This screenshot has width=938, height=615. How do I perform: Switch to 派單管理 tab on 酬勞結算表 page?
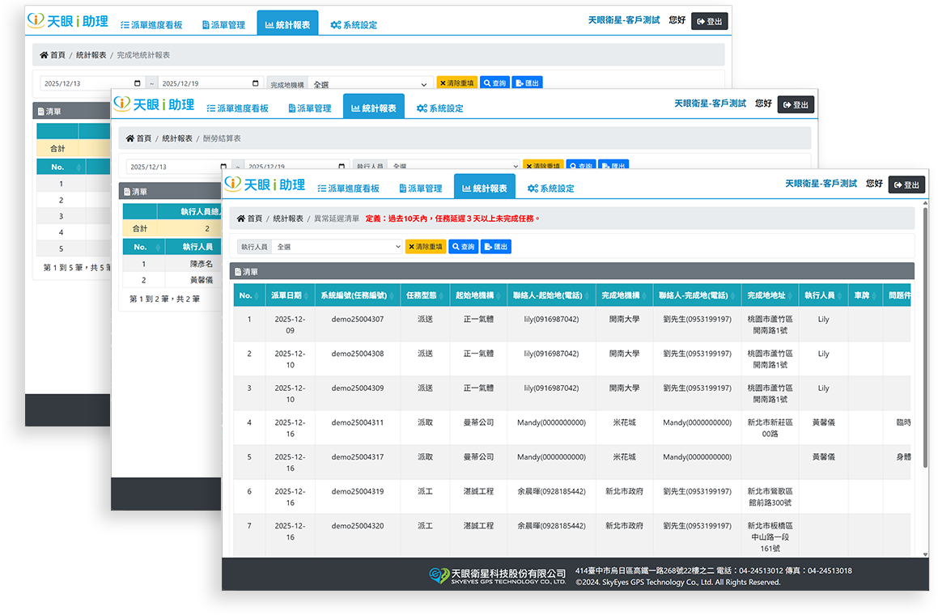[x=309, y=108]
